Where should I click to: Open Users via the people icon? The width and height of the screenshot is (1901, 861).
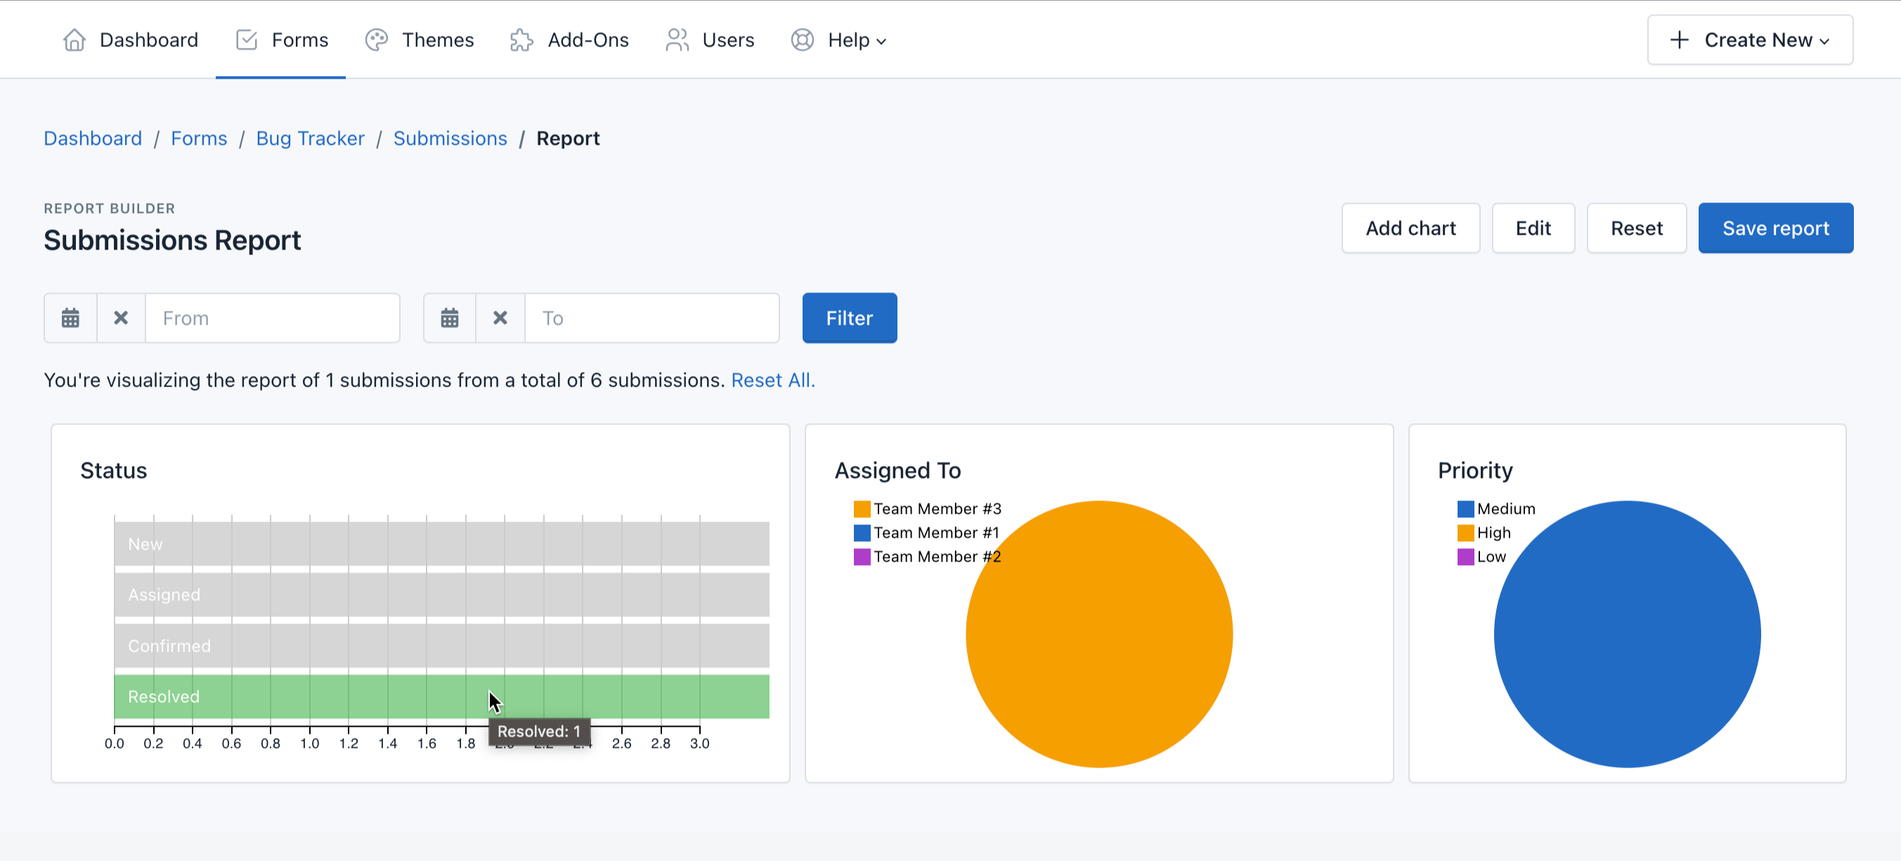tap(677, 40)
